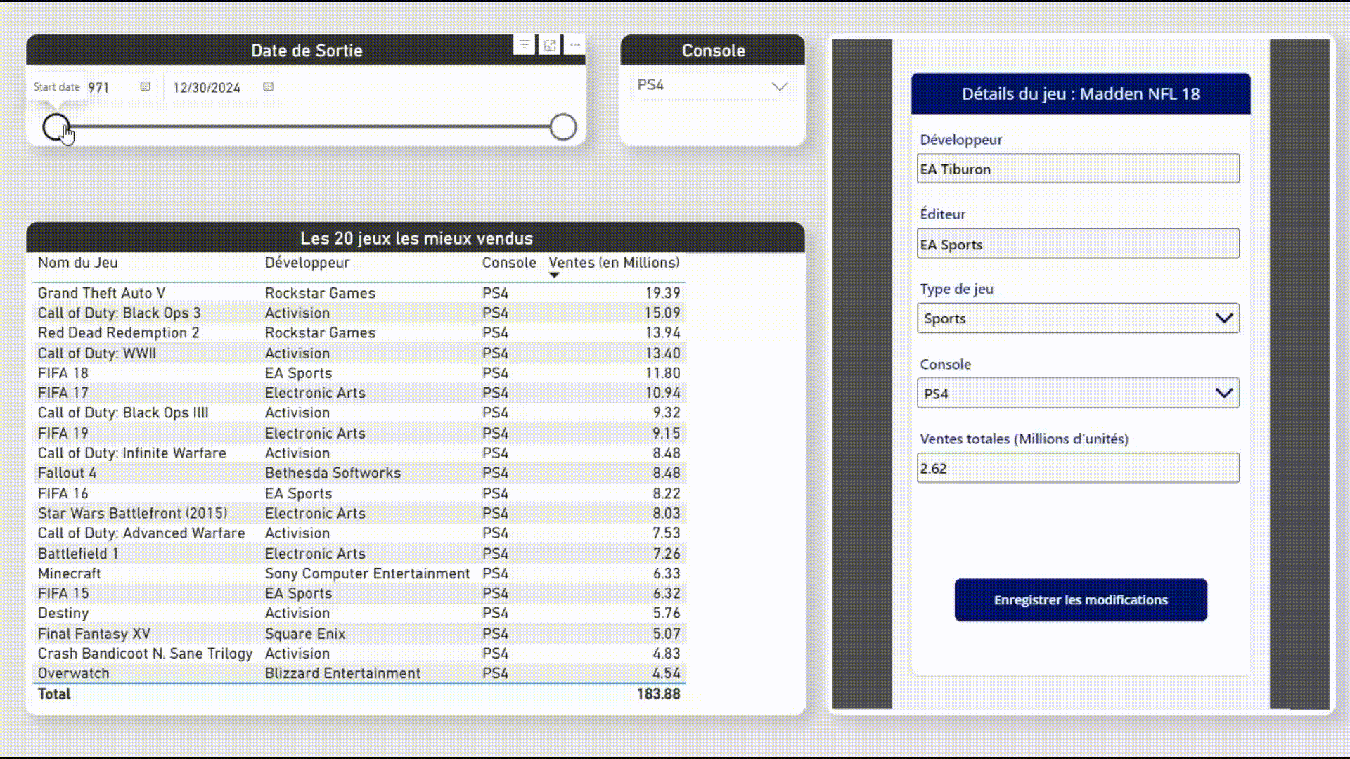Image resolution: width=1350 pixels, height=759 pixels.
Task: Select the FIFA 19 row
Action: tap(359, 433)
